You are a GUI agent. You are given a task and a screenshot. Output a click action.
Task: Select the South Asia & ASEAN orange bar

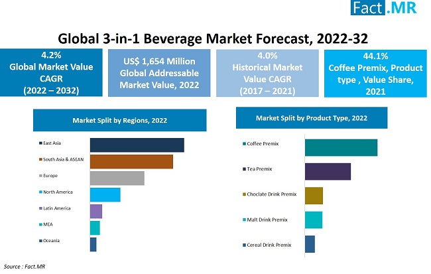[x=131, y=161]
